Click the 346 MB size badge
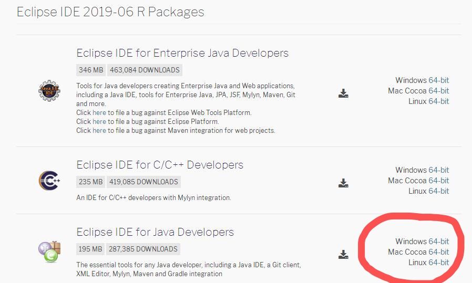This screenshot has height=283, width=472. pos(91,70)
